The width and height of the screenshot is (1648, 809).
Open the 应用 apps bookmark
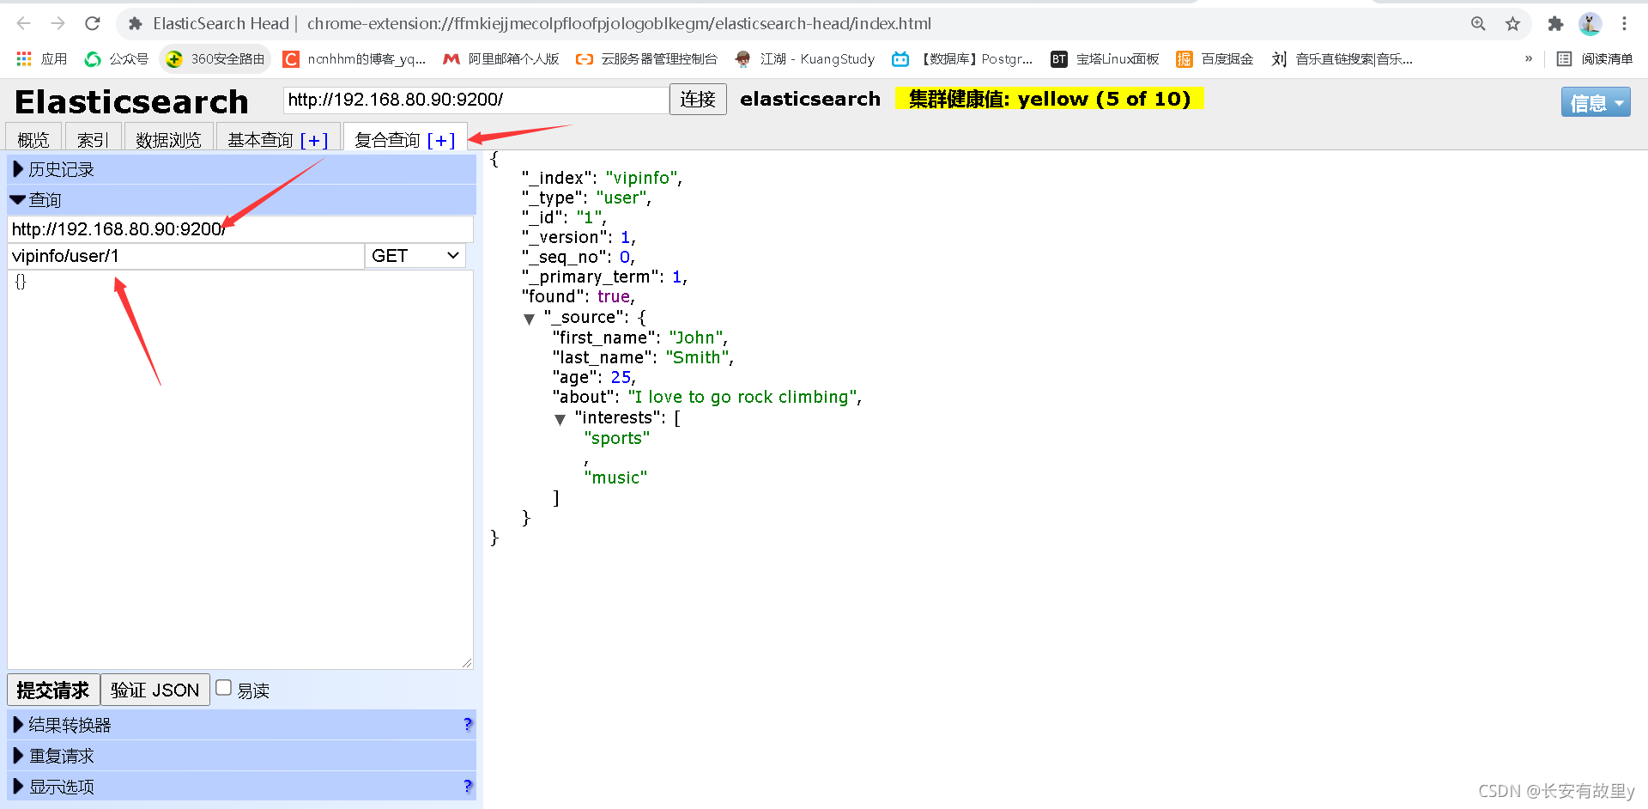click(x=42, y=58)
